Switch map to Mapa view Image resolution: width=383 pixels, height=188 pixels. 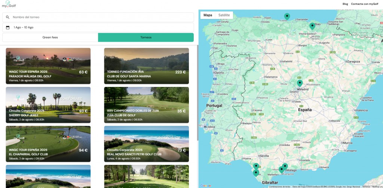click(x=208, y=15)
